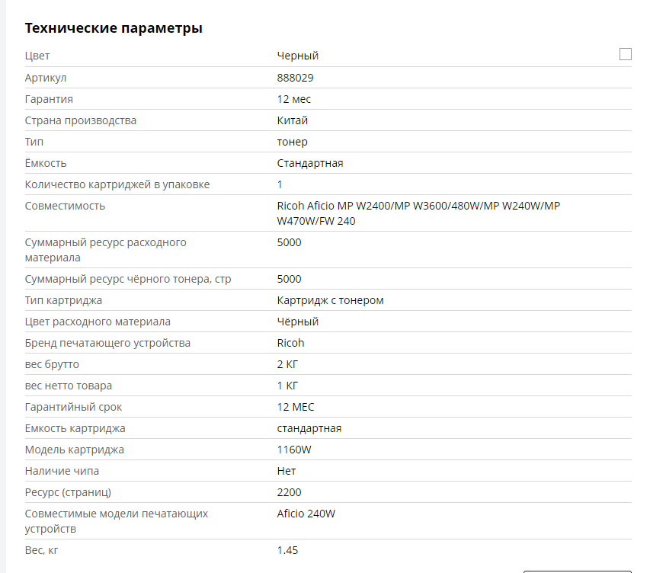Click the тонер type value
The image size is (650, 573).
click(293, 142)
